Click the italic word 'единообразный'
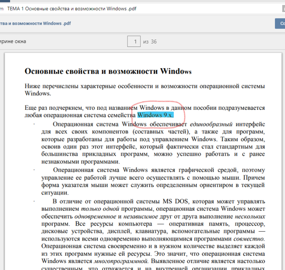The height and width of the screenshot is (270, 285). click(211, 124)
